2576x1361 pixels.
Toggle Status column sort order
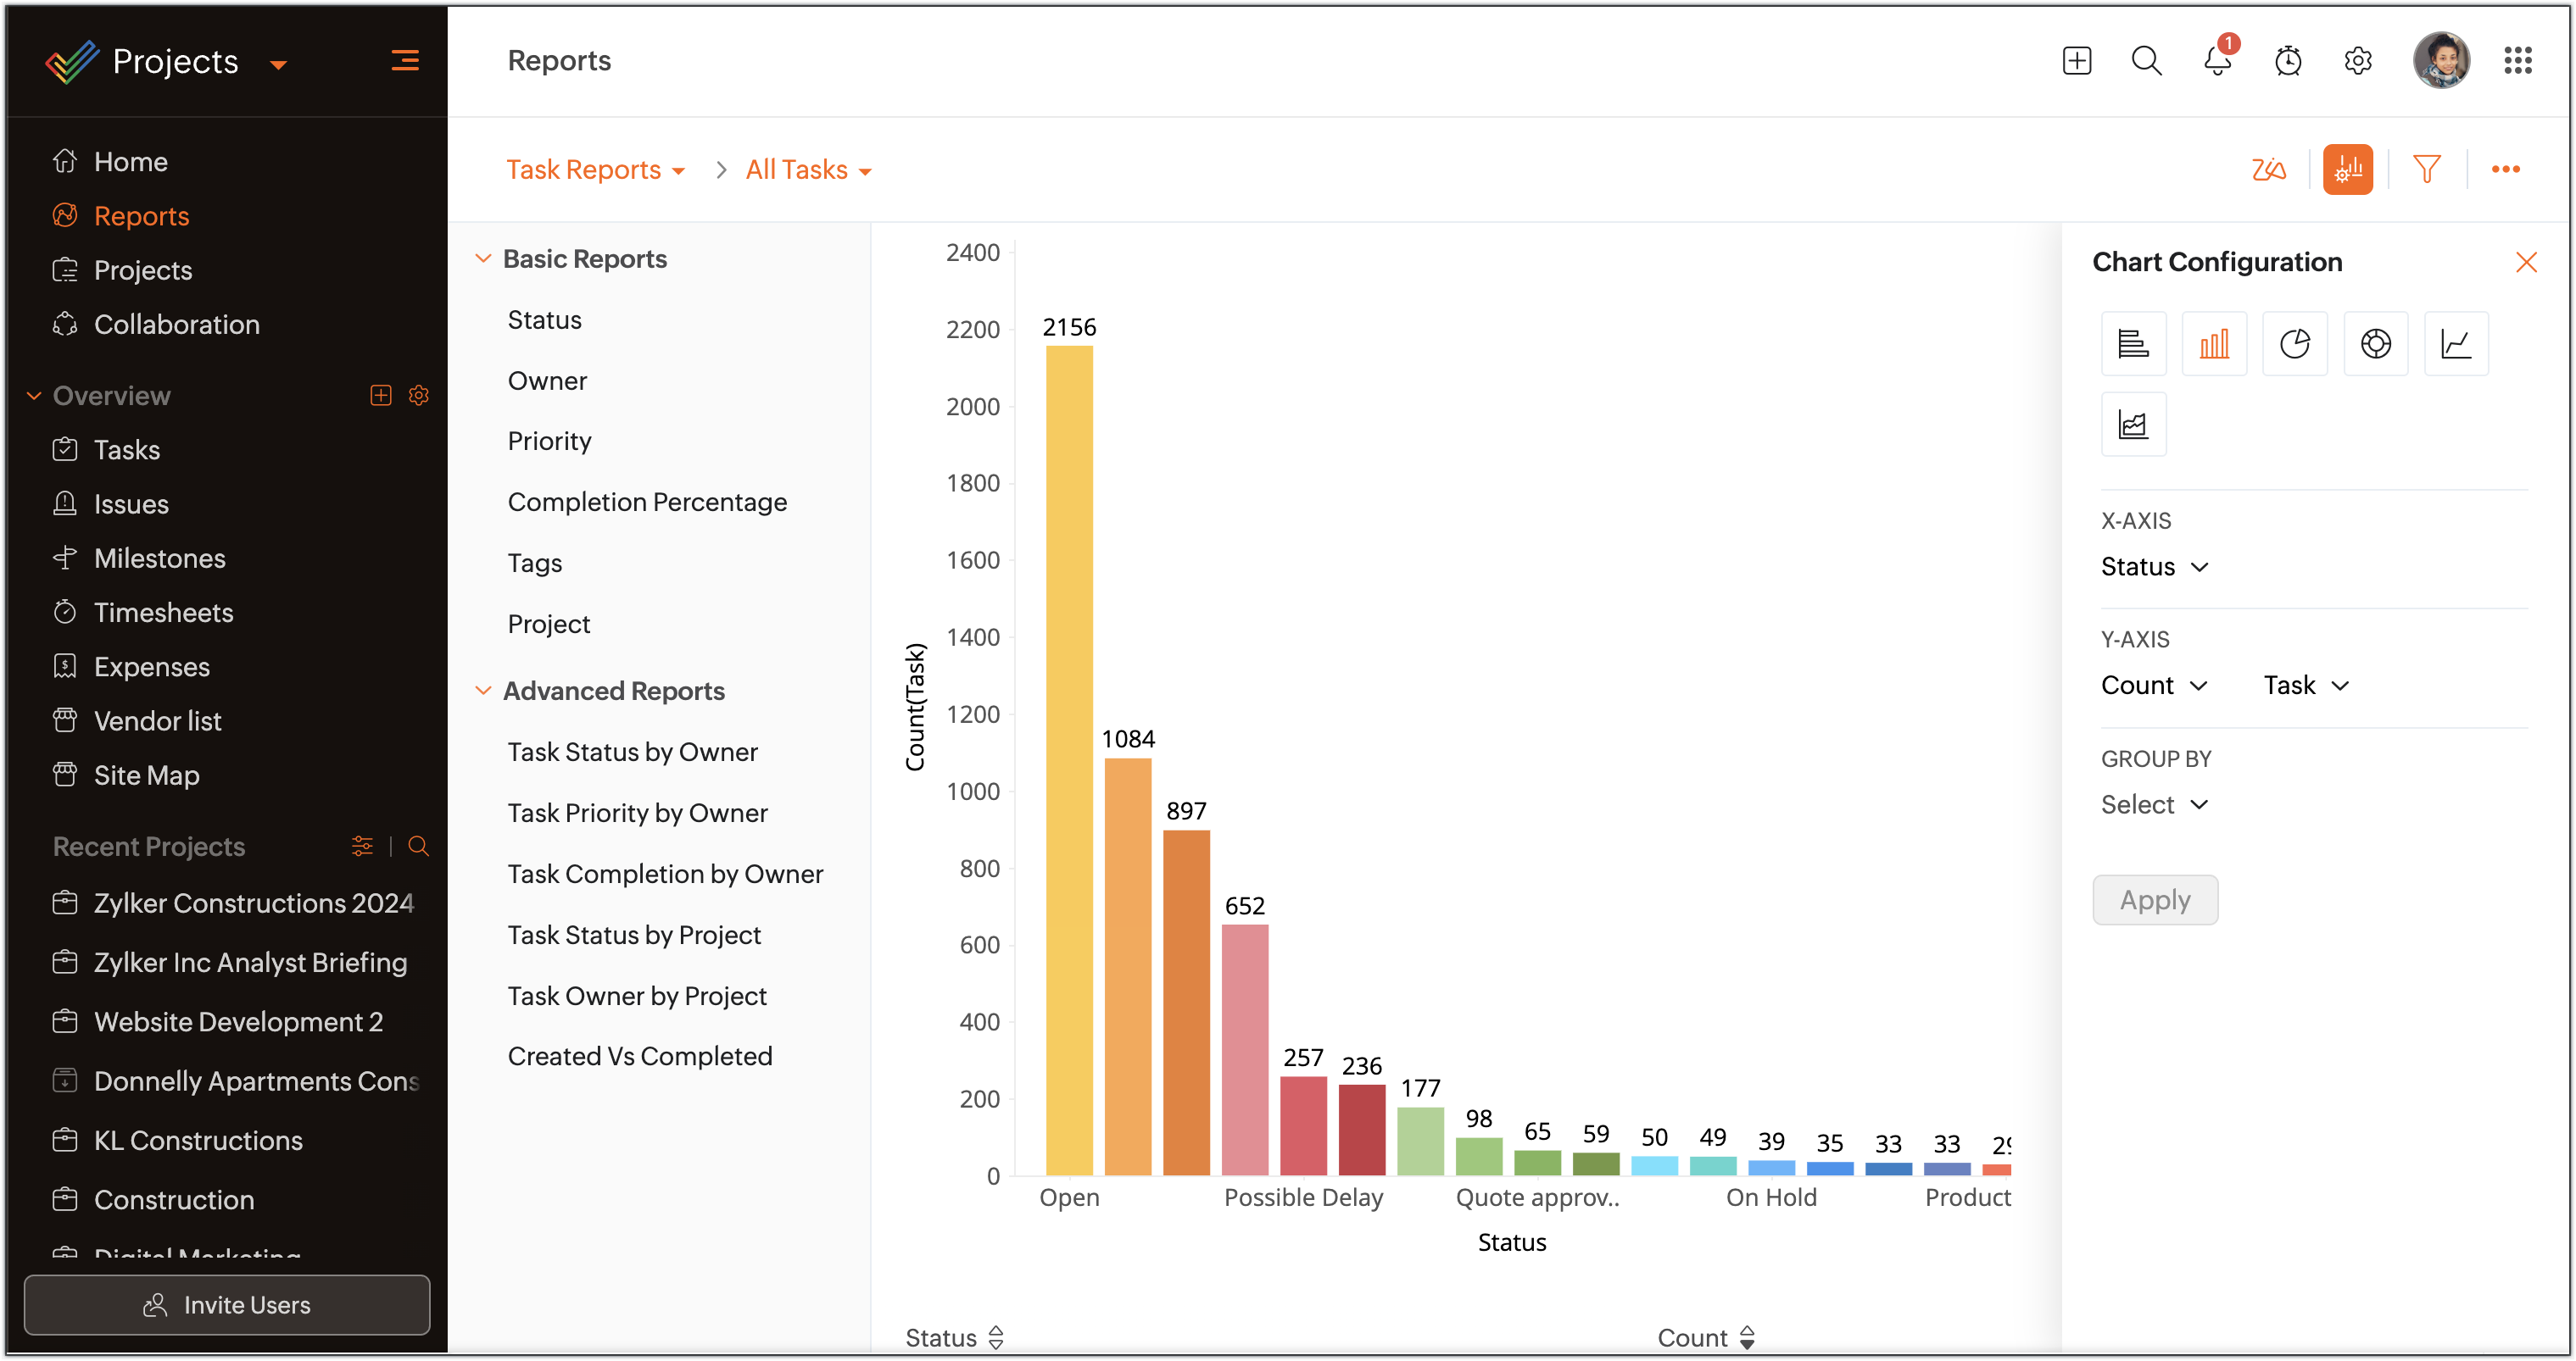(995, 1337)
